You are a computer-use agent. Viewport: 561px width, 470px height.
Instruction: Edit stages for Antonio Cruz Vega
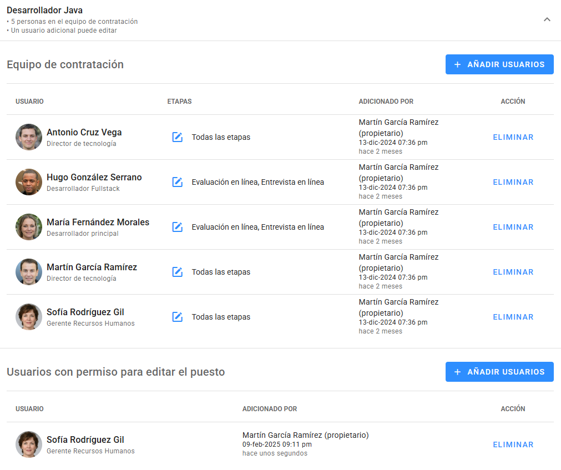click(x=178, y=137)
